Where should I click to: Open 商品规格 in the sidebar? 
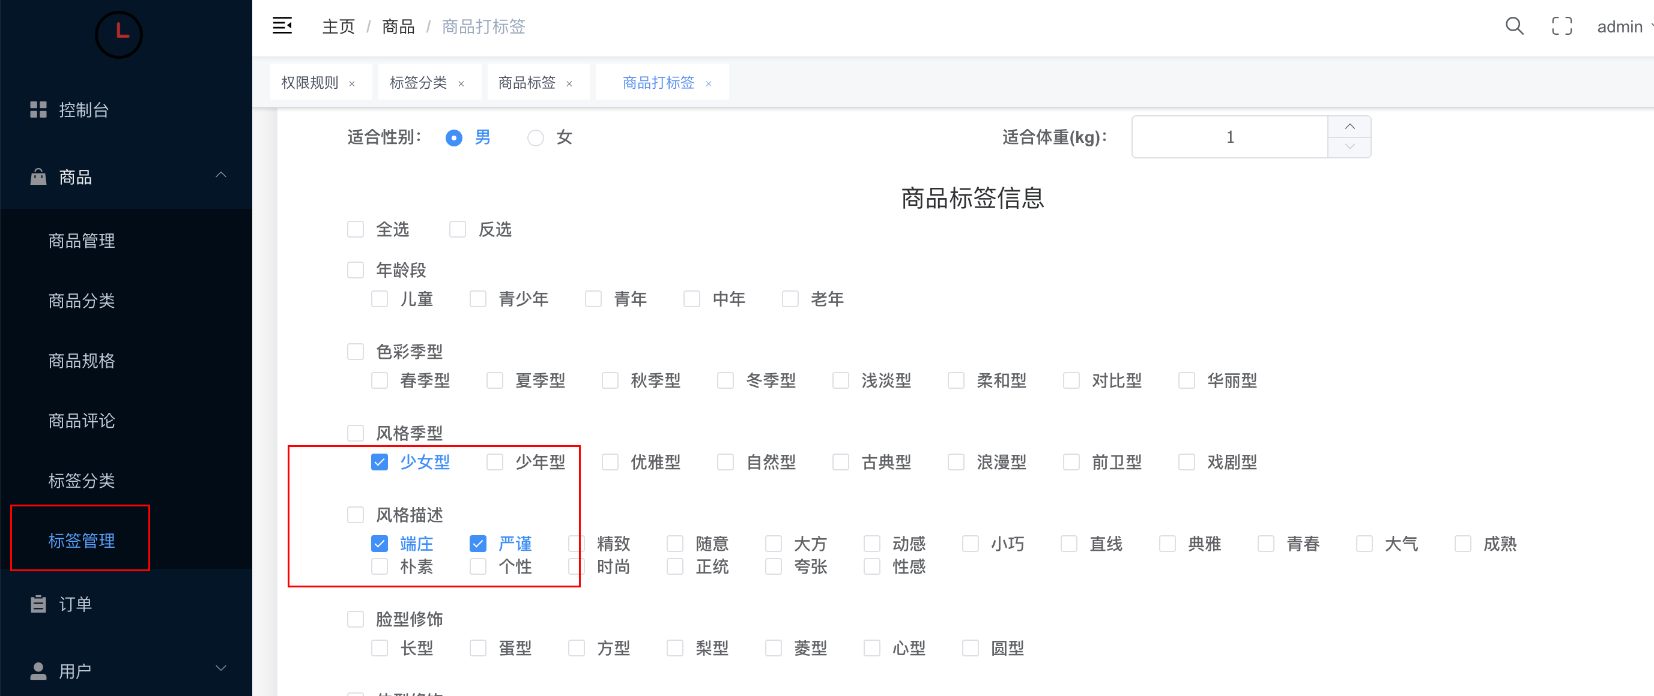[x=82, y=361]
